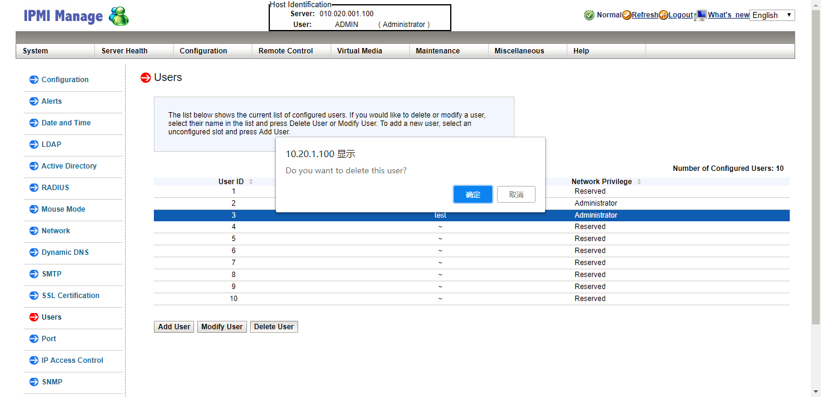Open the Virtual Media menu
The width and height of the screenshot is (821, 397).
pos(359,51)
